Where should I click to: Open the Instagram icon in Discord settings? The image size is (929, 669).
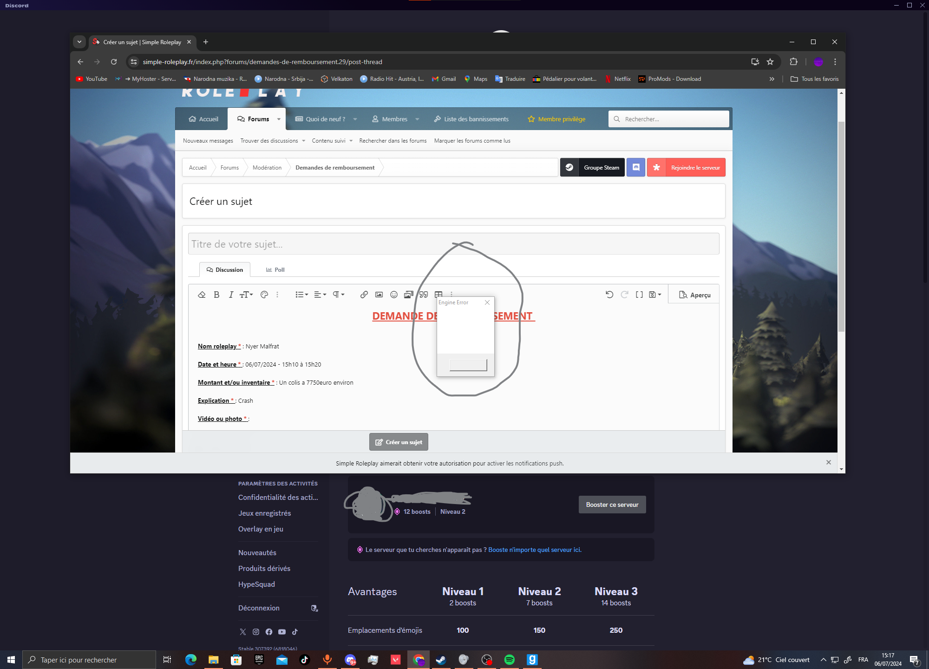[256, 632]
